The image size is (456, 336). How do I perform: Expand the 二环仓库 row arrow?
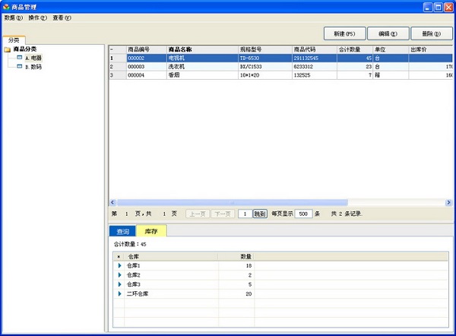pos(119,293)
